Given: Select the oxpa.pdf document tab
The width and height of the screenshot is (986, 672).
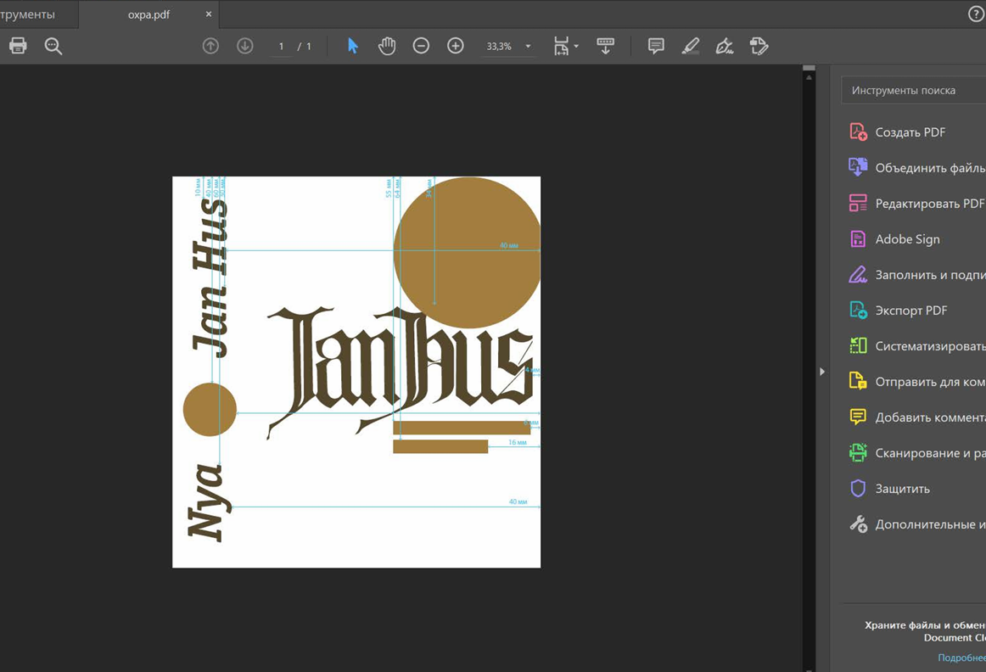Looking at the screenshot, I should click(x=149, y=14).
